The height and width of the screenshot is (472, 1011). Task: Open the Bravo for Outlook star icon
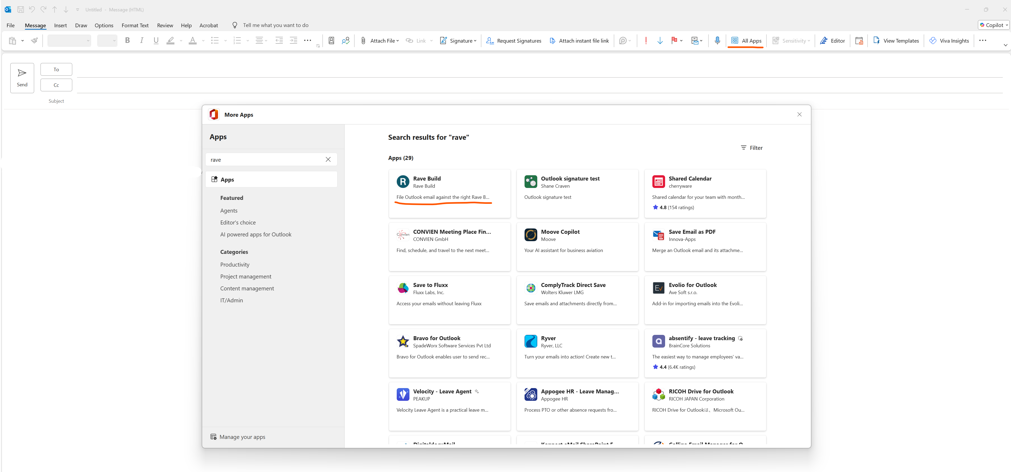tap(403, 341)
